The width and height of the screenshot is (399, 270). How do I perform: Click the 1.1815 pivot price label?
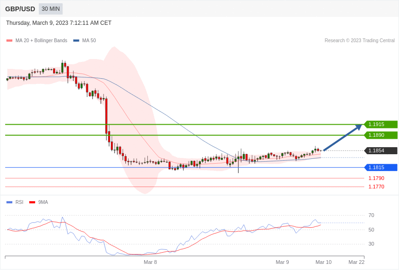click(x=381, y=167)
